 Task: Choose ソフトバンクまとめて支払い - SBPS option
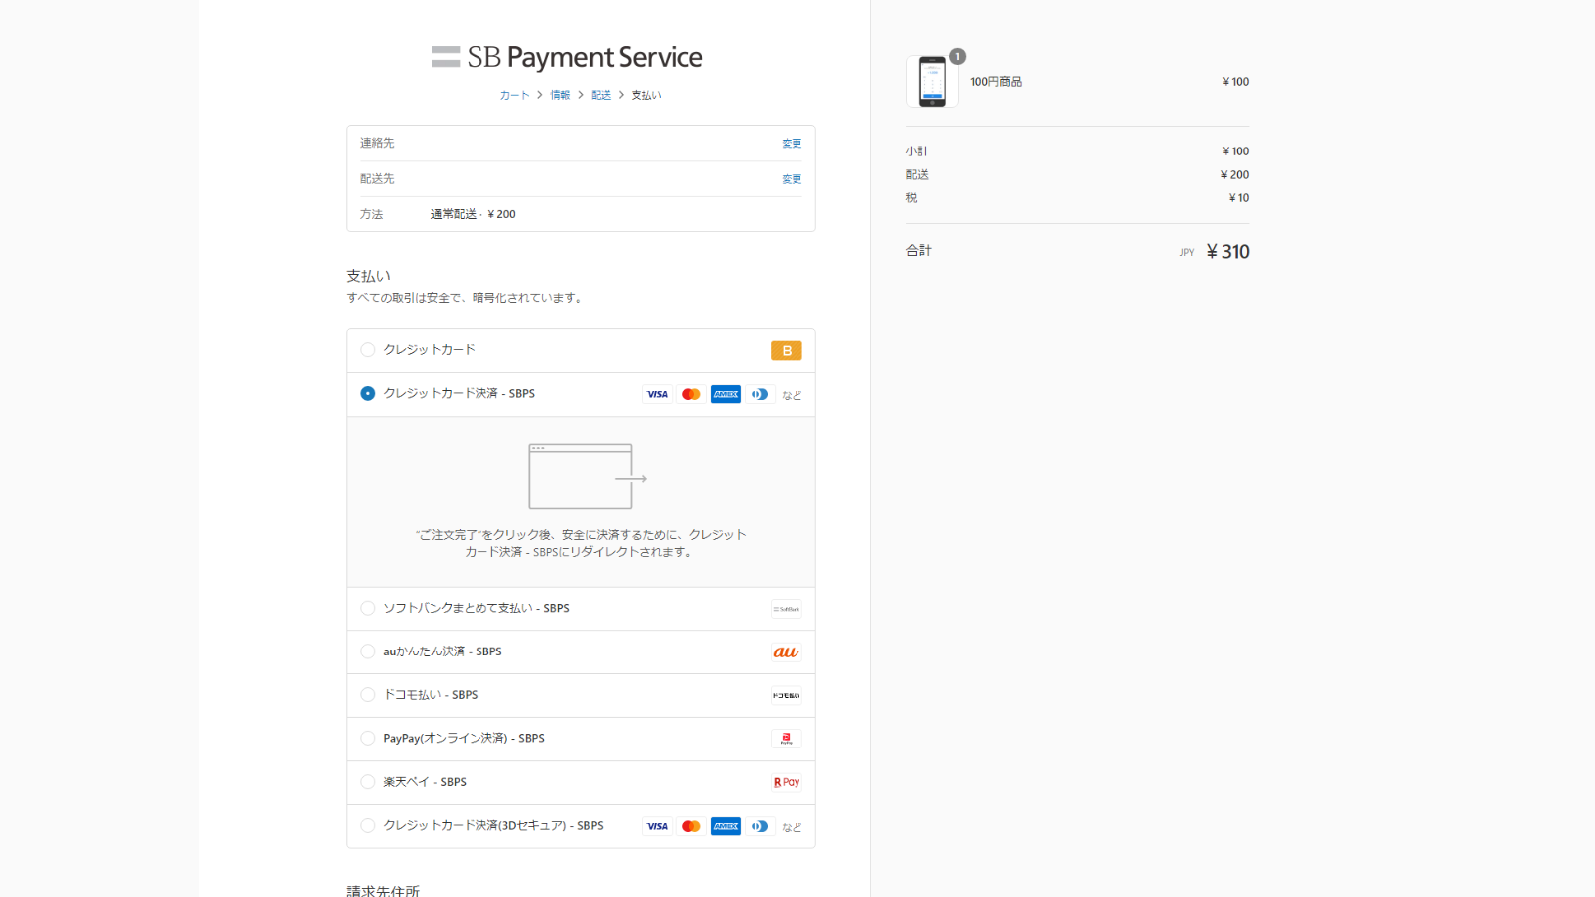tap(368, 608)
